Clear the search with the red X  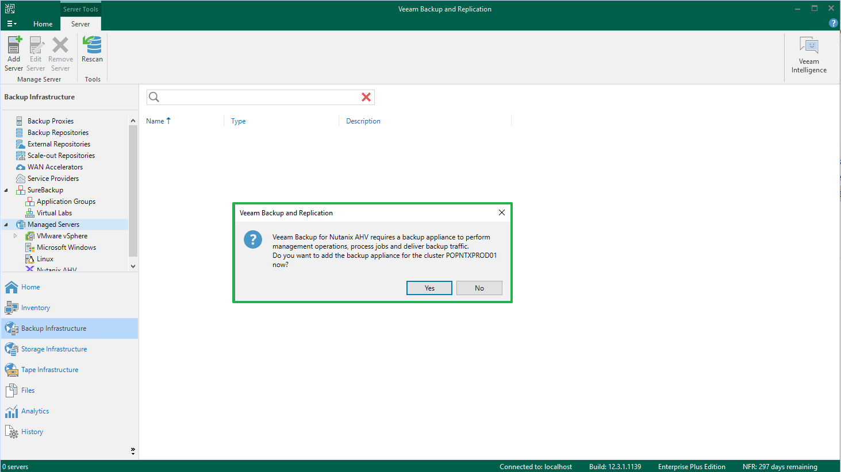click(366, 97)
